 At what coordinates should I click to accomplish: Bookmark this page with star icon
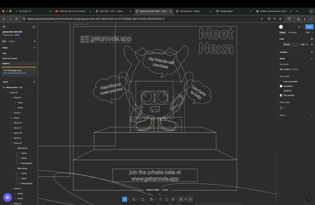pos(280,19)
